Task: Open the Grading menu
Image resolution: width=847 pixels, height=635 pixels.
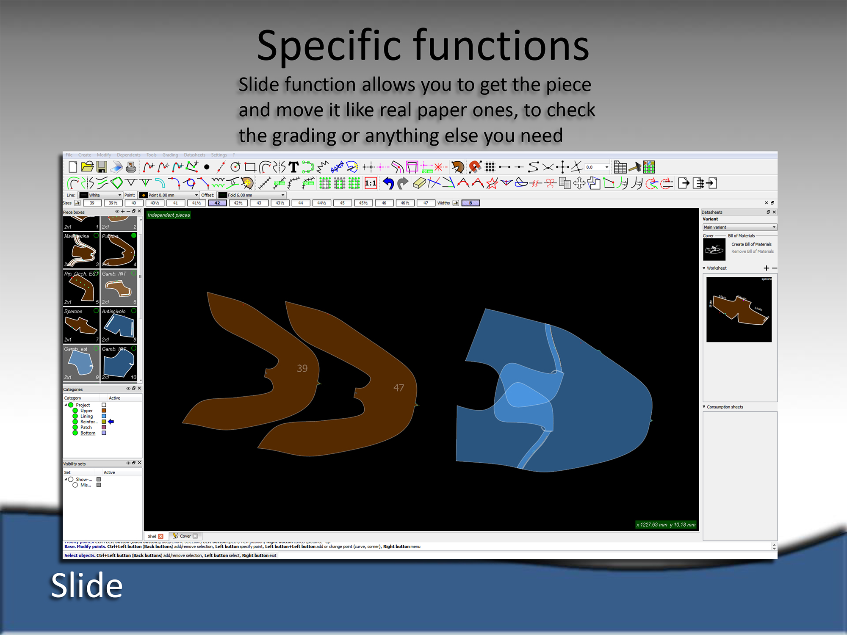Action: (x=170, y=155)
